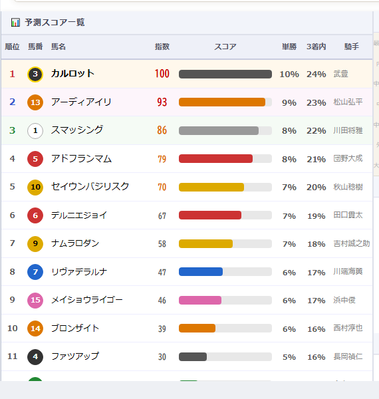Click the 騎手 column header
This screenshot has height=399, width=379.
pyautogui.click(x=352, y=47)
